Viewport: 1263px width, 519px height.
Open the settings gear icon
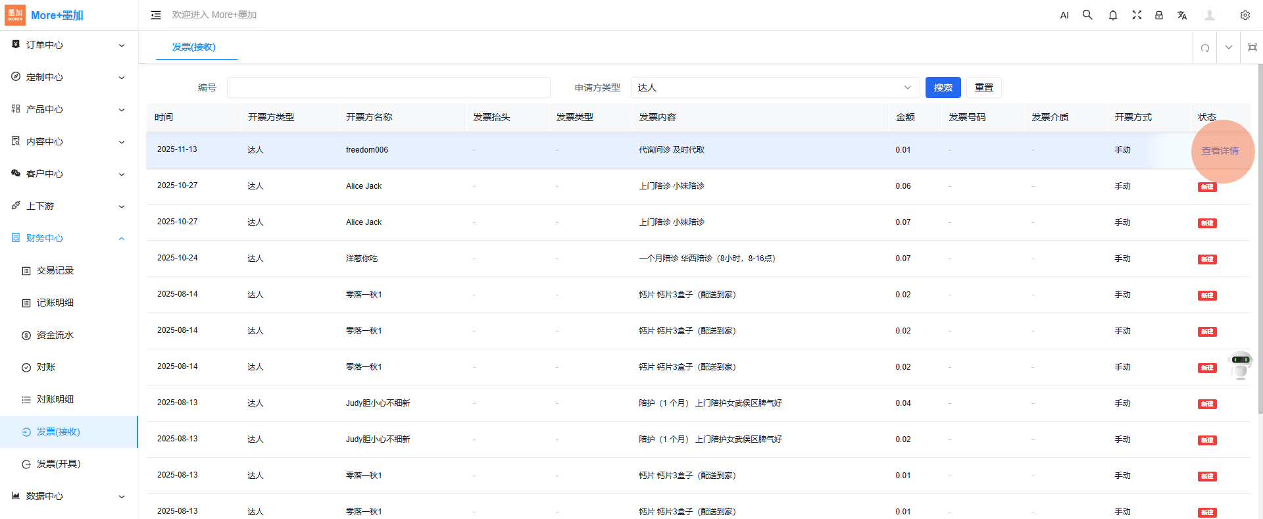[1245, 15]
